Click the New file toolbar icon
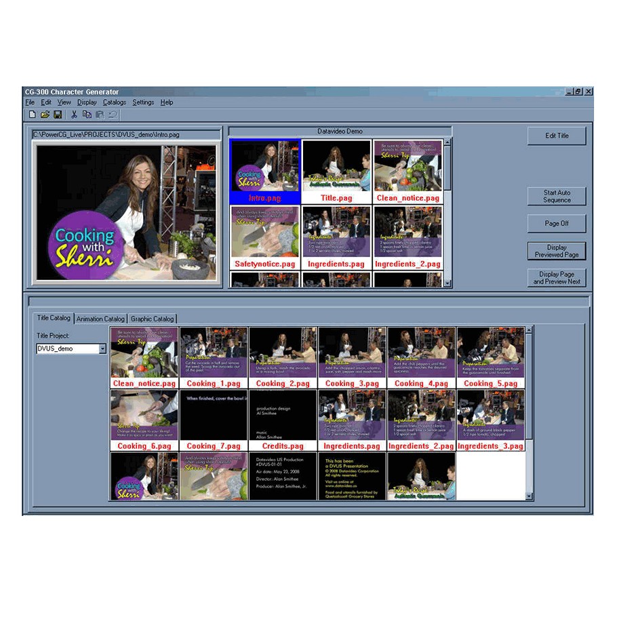Viewport: 617px width, 617px height. pos(32,115)
